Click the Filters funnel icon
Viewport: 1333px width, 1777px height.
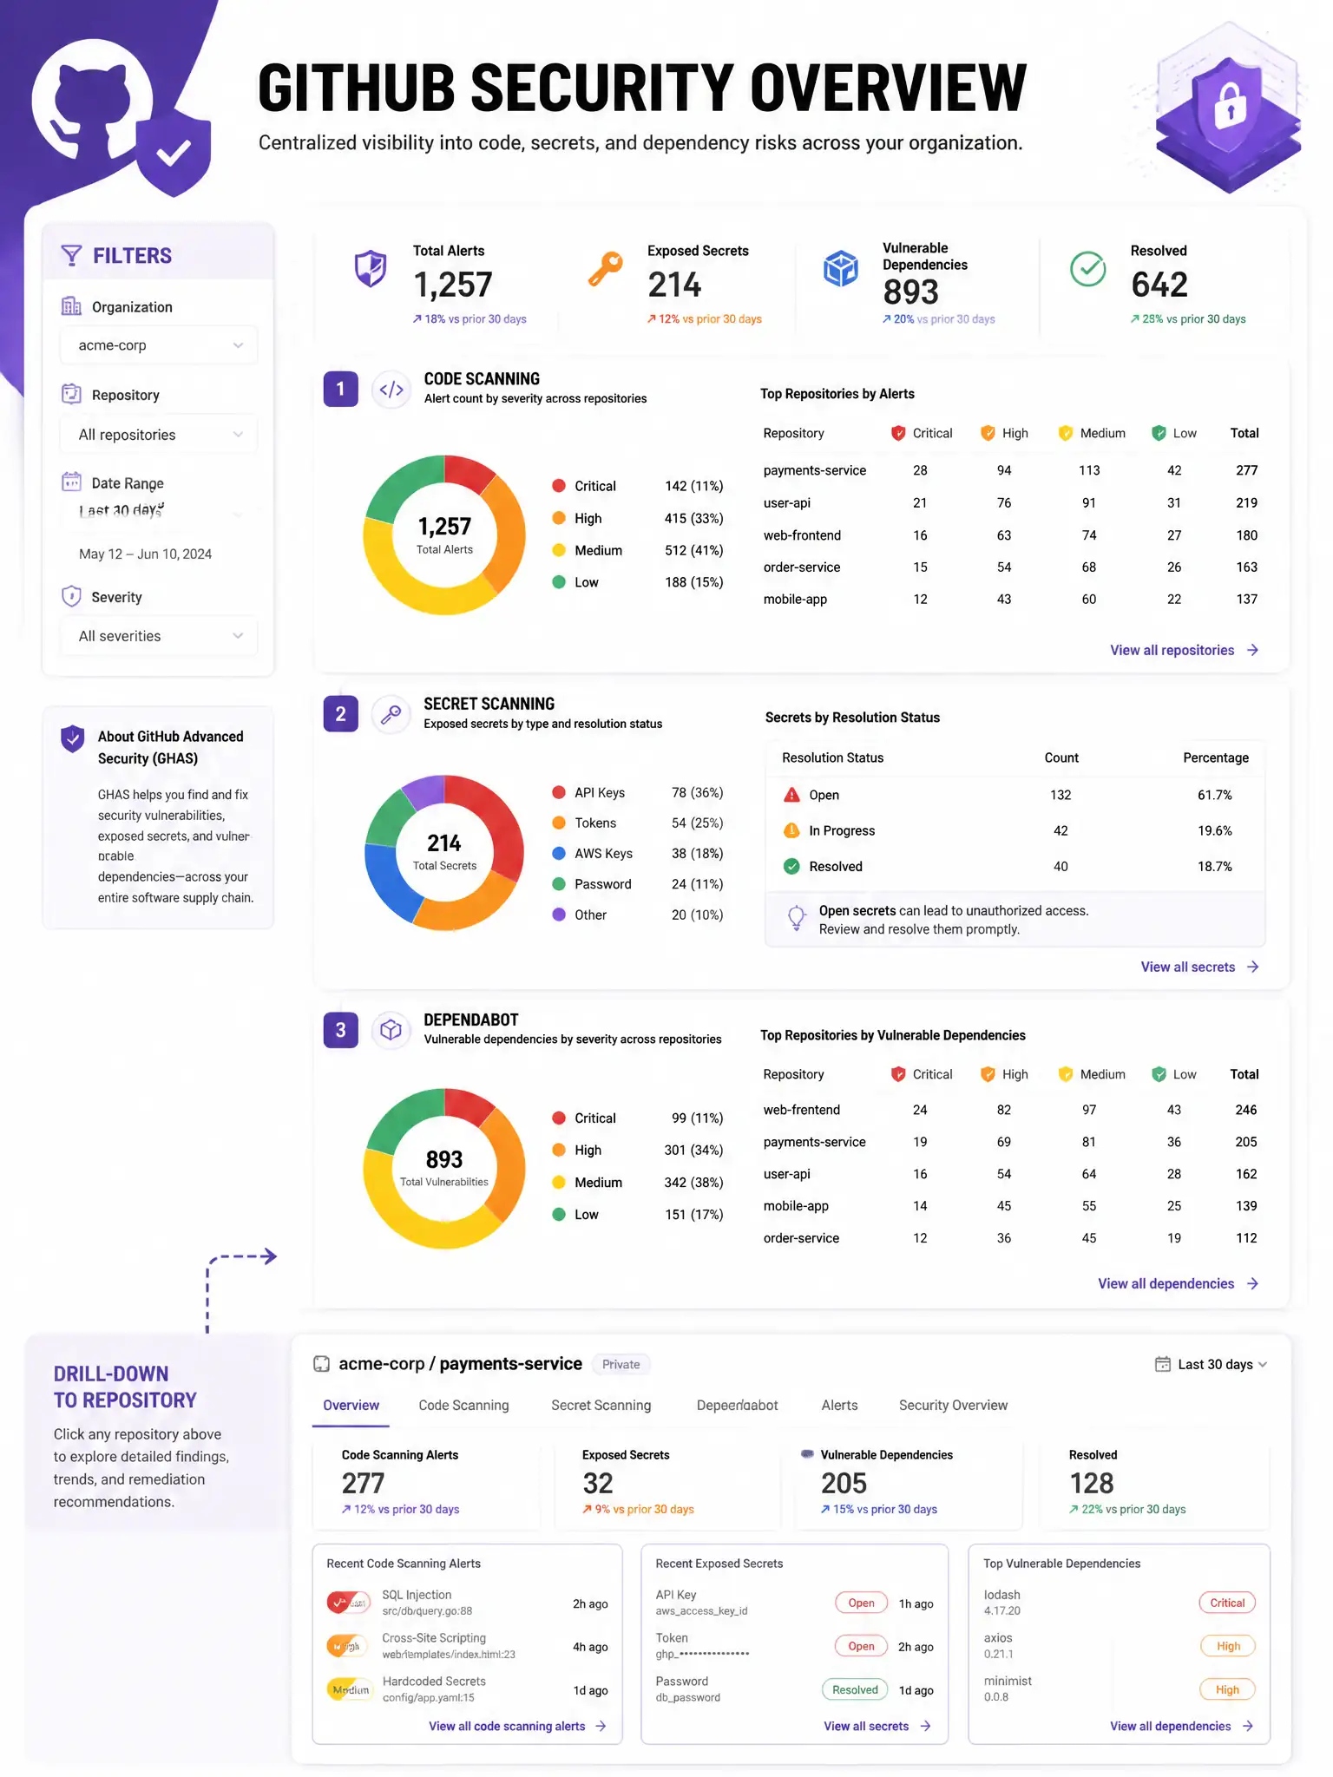pyautogui.click(x=71, y=255)
